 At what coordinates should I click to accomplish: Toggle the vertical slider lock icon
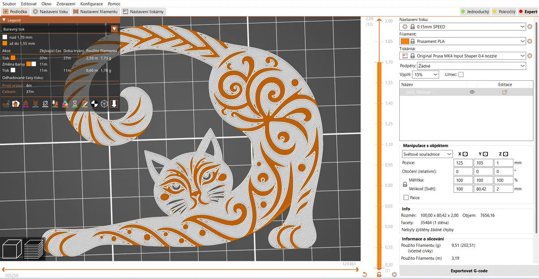(379, 275)
